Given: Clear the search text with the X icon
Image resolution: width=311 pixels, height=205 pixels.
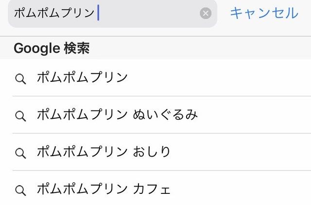Looking at the screenshot, I should pyautogui.click(x=206, y=13).
